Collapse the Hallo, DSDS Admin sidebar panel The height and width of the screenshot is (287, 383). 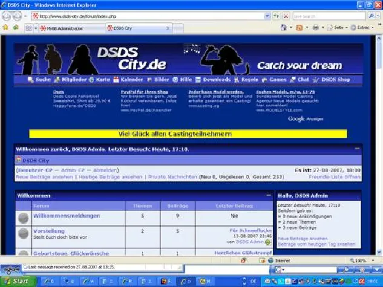coord(357,196)
